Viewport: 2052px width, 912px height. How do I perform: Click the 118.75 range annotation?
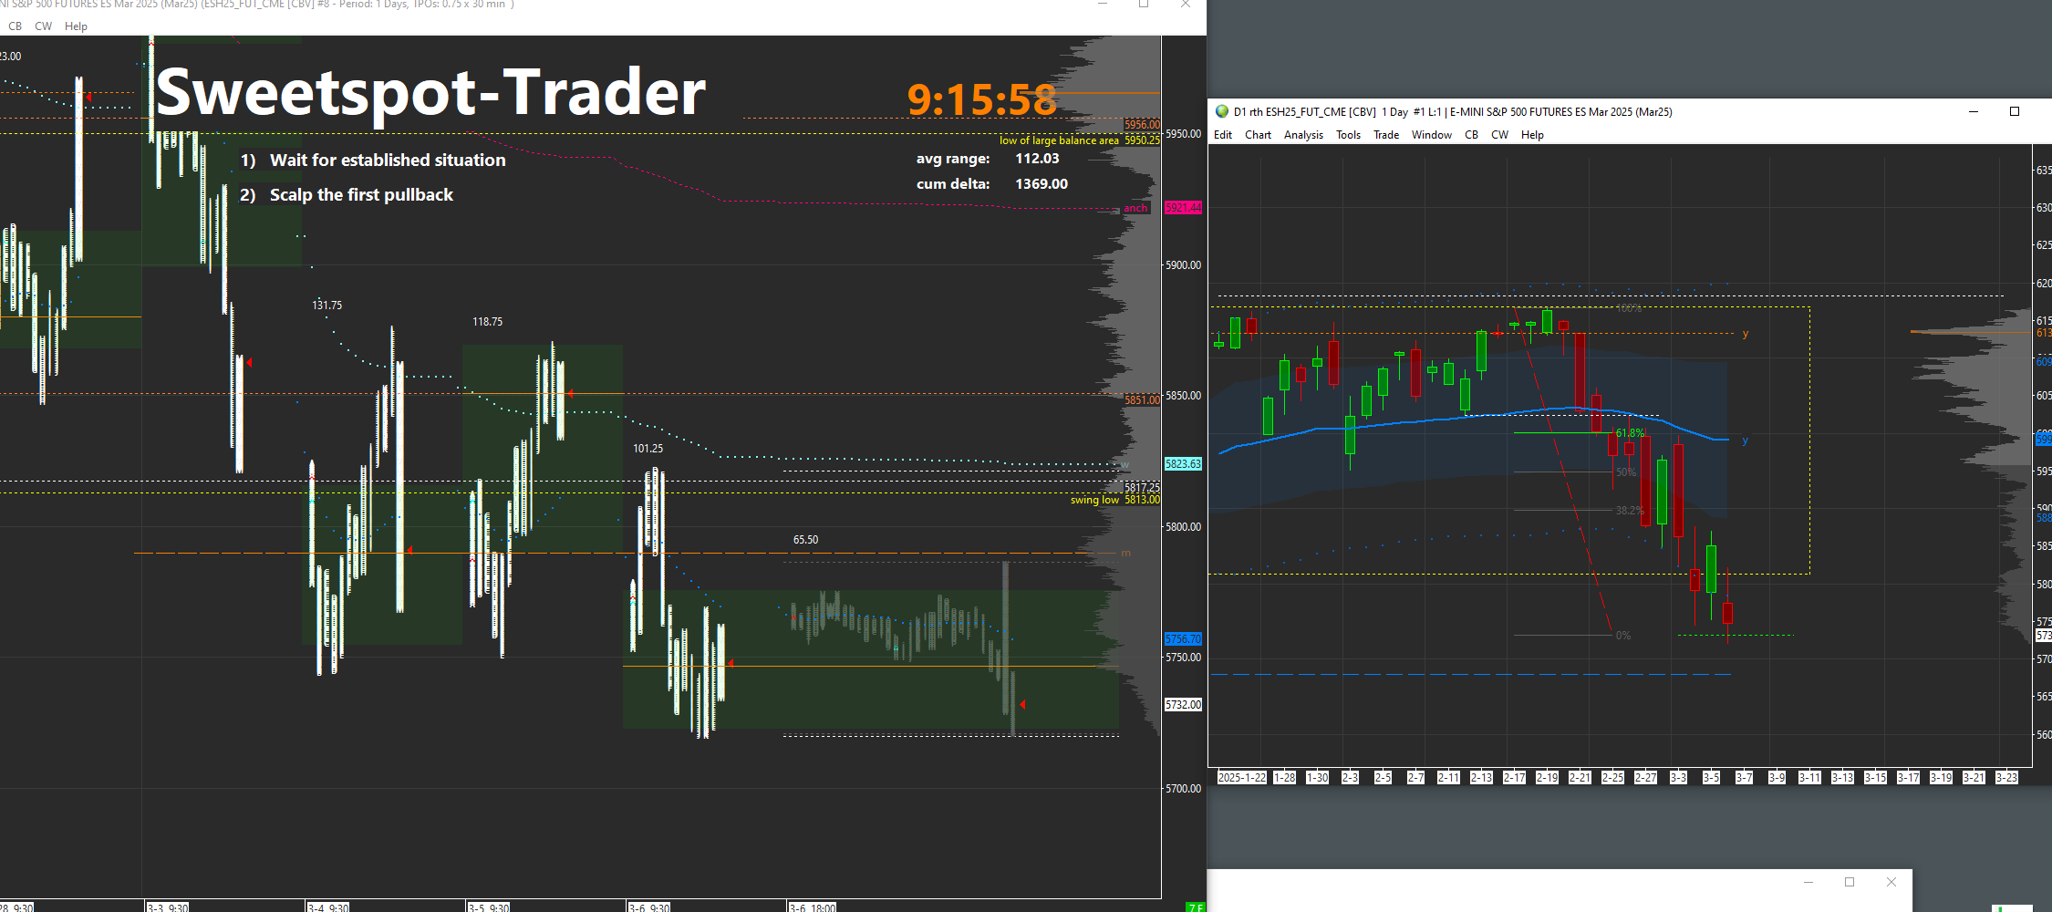[x=487, y=322]
